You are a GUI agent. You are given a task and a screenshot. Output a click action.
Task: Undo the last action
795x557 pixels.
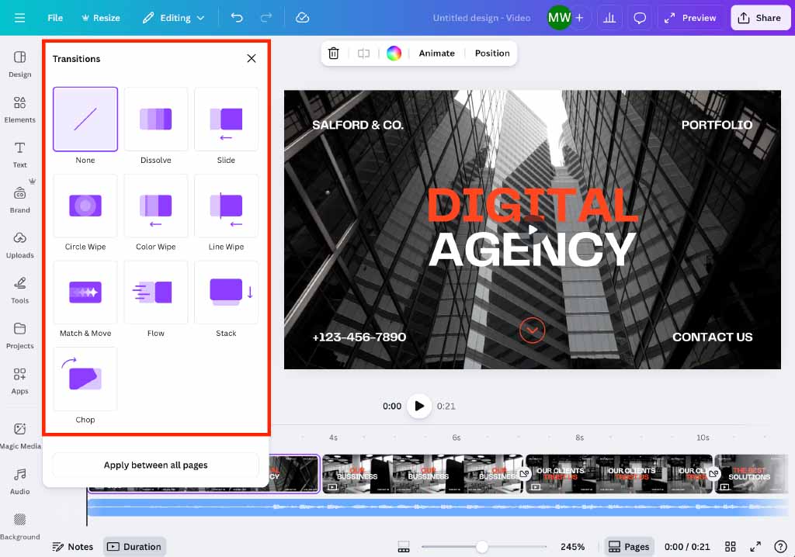point(237,17)
